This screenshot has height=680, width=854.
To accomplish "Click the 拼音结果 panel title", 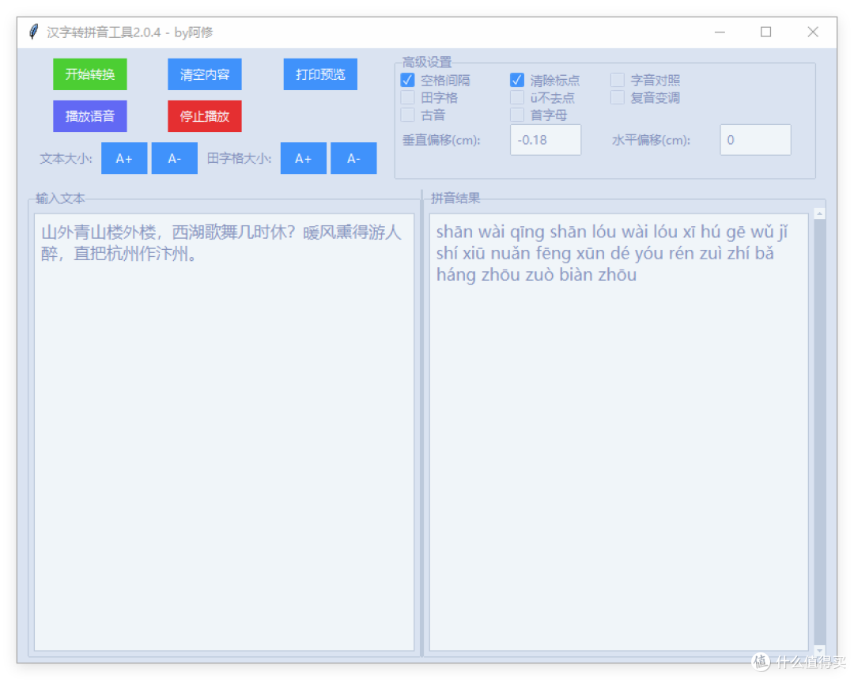I will pos(455,198).
